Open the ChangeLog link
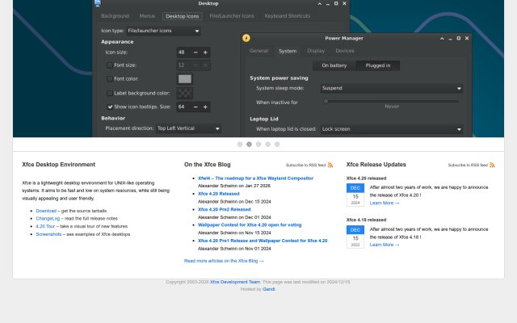 point(48,219)
